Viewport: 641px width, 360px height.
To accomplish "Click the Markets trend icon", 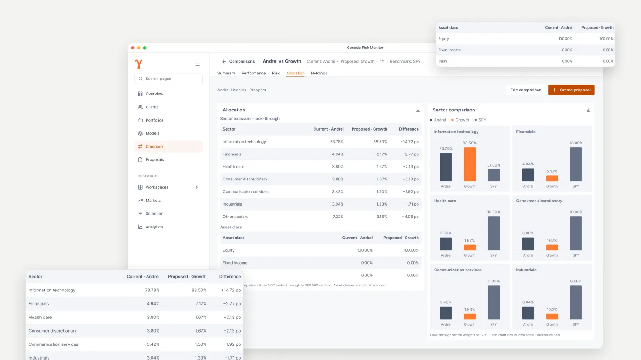I will click(140, 201).
